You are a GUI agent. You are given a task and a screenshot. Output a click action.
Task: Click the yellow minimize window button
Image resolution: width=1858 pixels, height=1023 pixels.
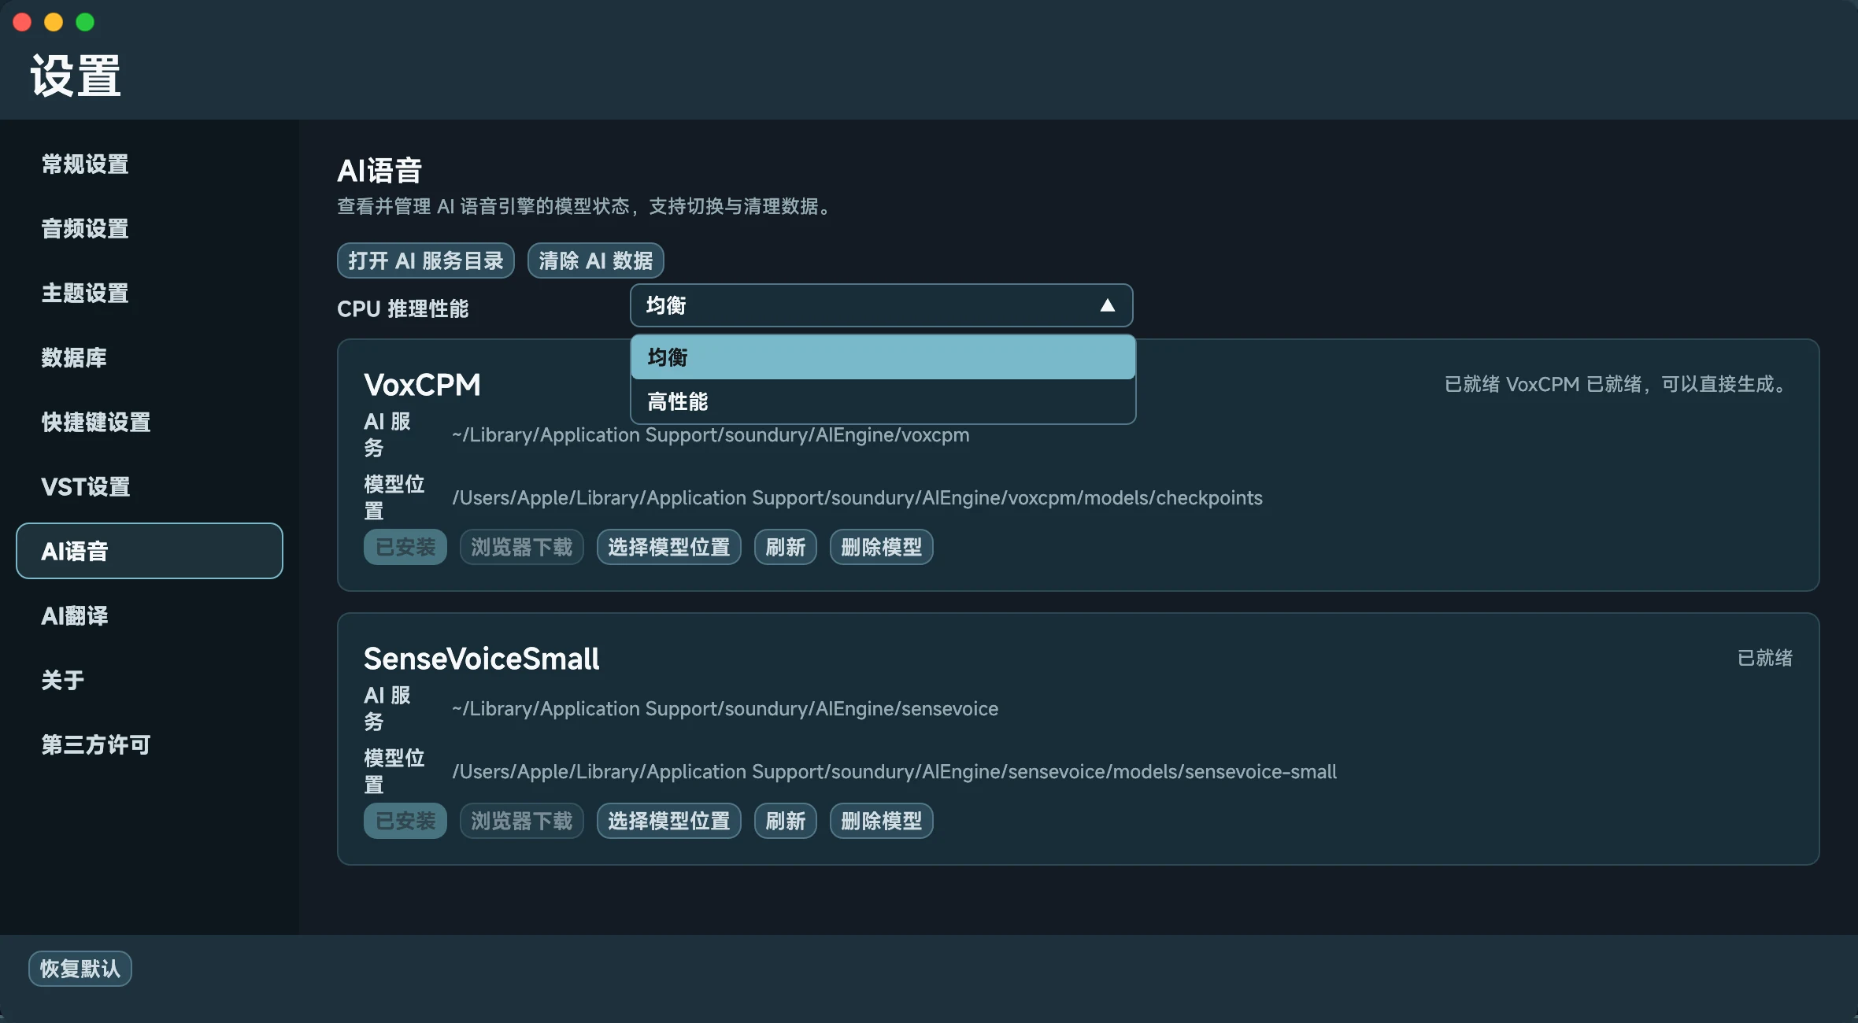[x=54, y=22]
